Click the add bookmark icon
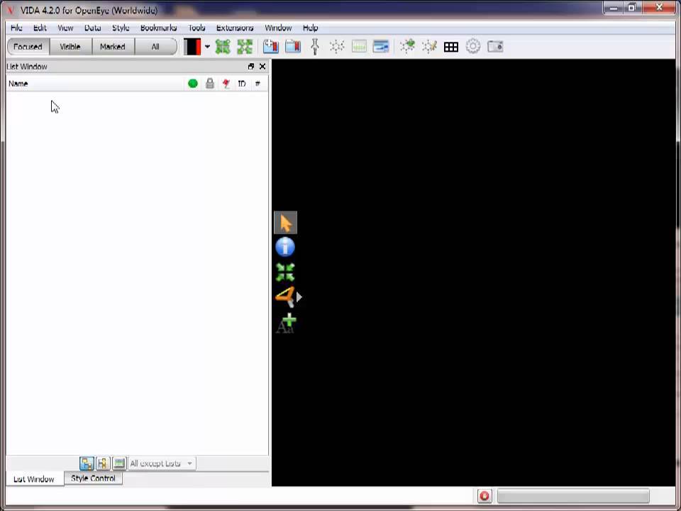This screenshot has height=511, width=681. click(270, 47)
